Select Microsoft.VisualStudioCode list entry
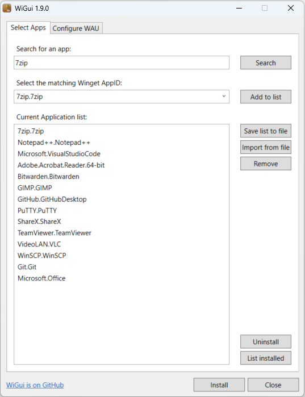The height and width of the screenshot is (397, 305). [x=122, y=154]
